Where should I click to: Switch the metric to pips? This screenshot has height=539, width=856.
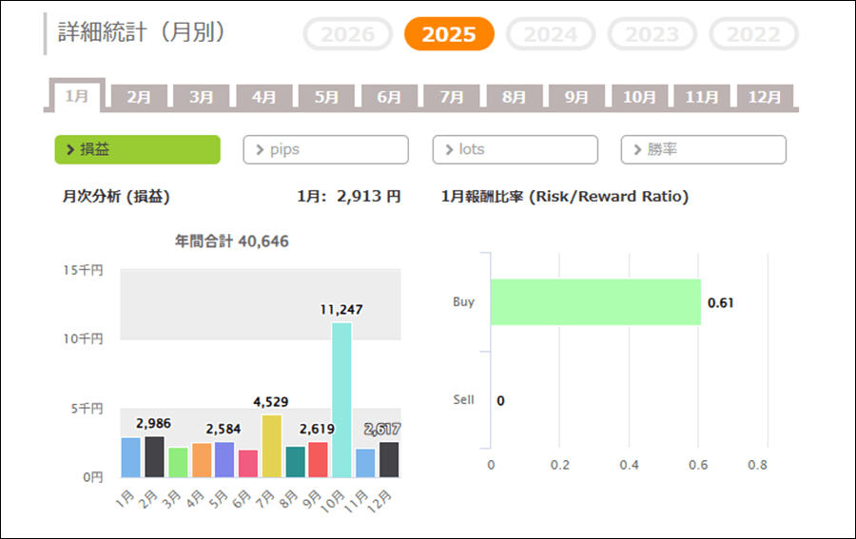pyautogui.click(x=325, y=149)
